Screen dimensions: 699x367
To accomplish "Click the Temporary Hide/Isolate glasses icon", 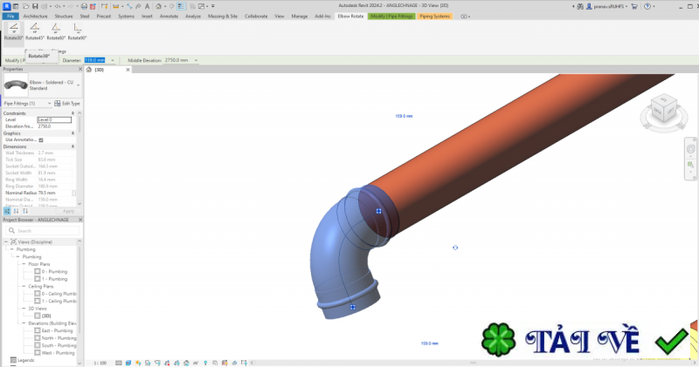I will [x=196, y=363].
